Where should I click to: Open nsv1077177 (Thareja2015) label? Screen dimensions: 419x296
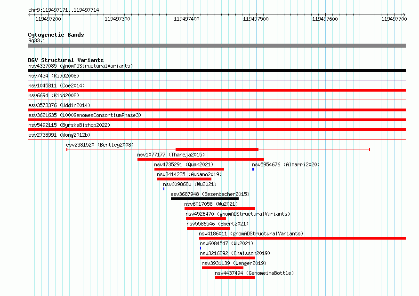click(x=171, y=155)
